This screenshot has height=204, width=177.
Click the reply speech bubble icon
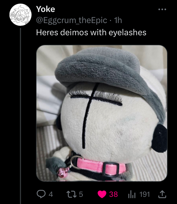click(41, 194)
